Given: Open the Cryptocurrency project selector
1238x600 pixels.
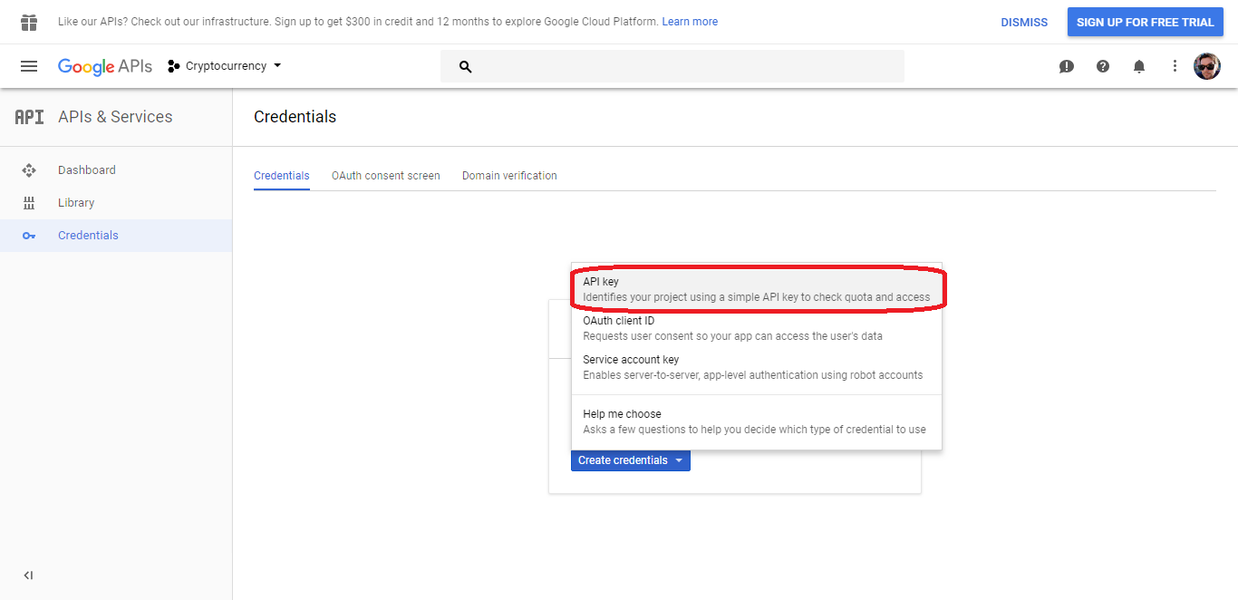Looking at the screenshot, I should click(225, 66).
